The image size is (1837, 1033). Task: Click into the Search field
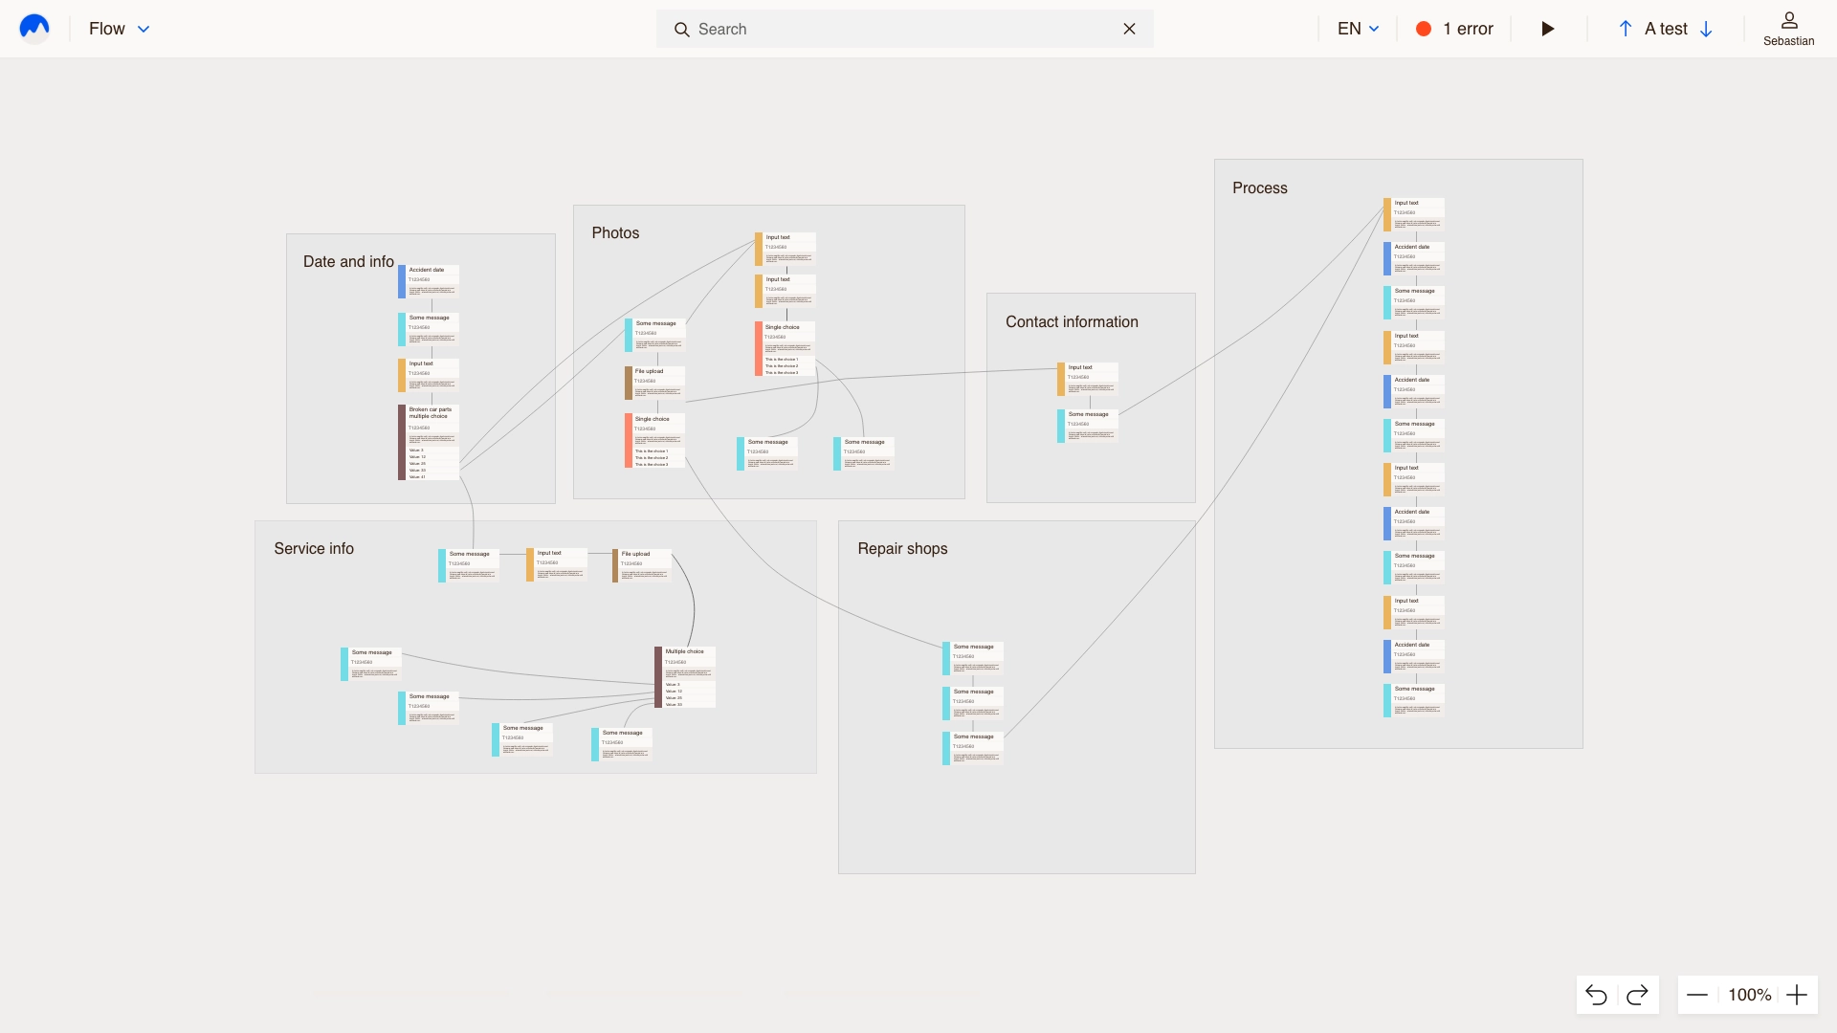[904, 29]
